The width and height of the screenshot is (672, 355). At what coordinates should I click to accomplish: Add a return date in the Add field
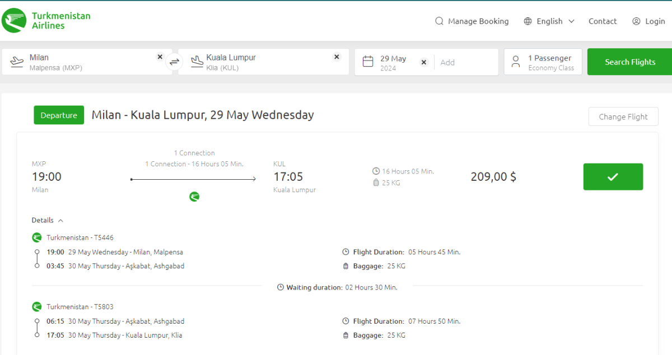pyautogui.click(x=465, y=62)
